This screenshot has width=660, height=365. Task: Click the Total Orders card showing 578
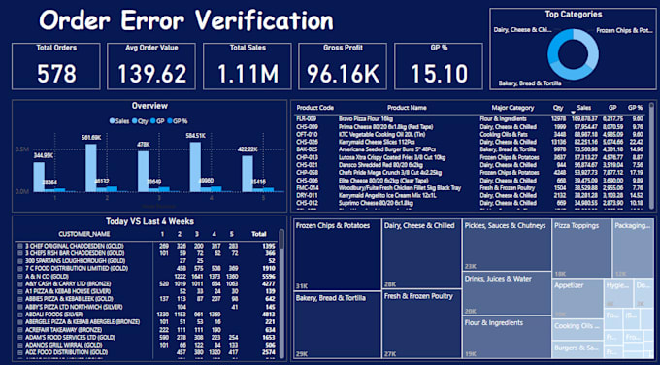pos(56,66)
